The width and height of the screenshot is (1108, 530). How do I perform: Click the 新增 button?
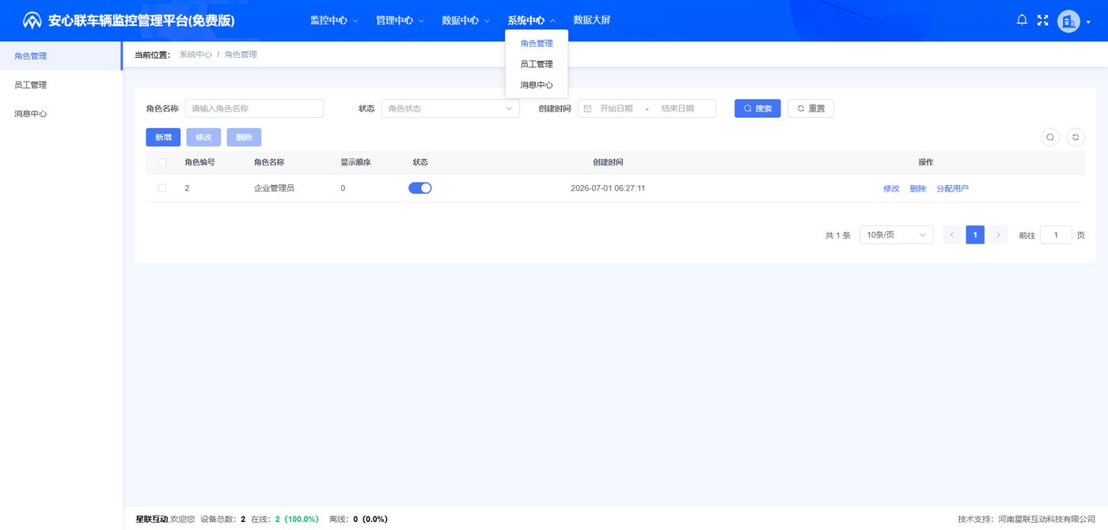[163, 137]
